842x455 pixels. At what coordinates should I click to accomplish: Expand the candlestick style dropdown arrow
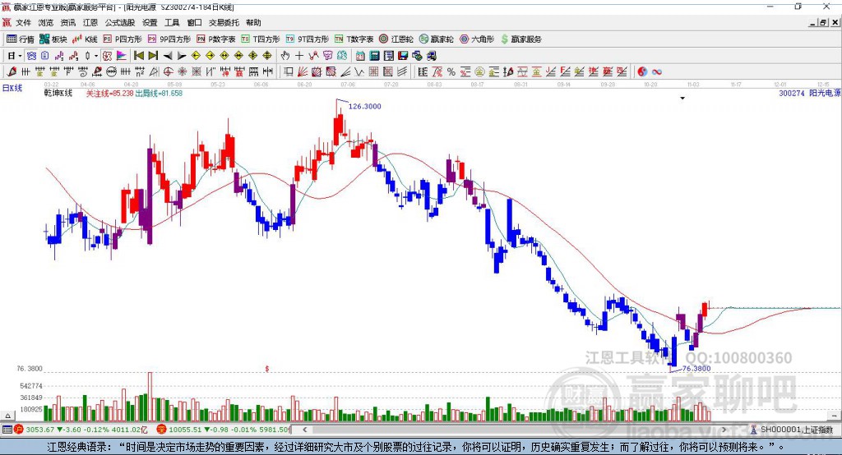(x=96, y=56)
